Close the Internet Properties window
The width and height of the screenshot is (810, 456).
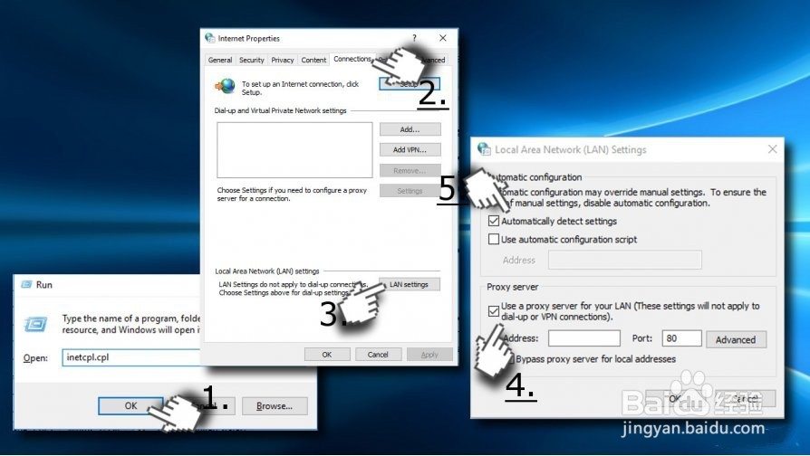(443, 38)
